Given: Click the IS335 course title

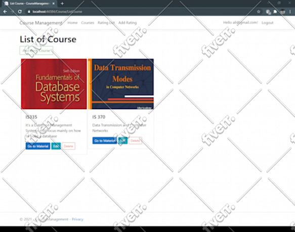Looking at the screenshot, I should point(31,117).
